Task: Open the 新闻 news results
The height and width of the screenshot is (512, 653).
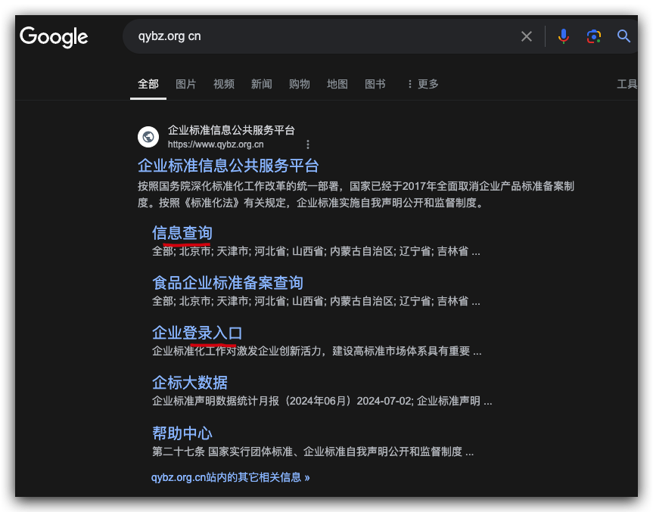Action: [x=261, y=84]
